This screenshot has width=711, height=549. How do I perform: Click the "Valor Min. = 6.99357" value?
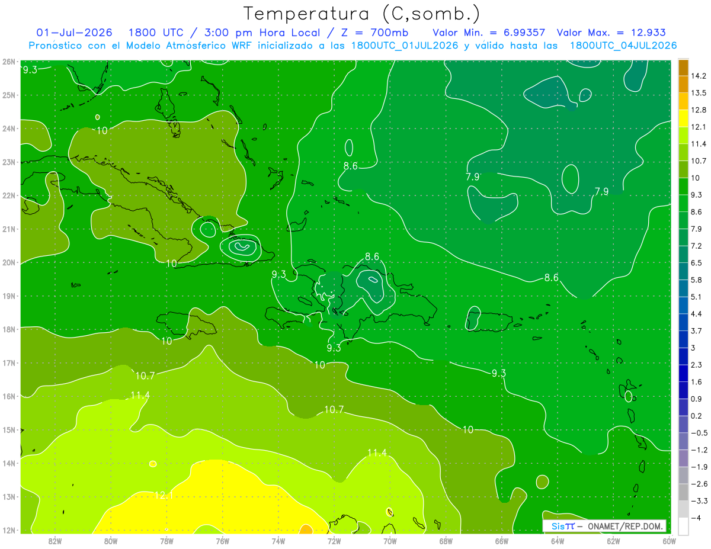[x=489, y=33]
